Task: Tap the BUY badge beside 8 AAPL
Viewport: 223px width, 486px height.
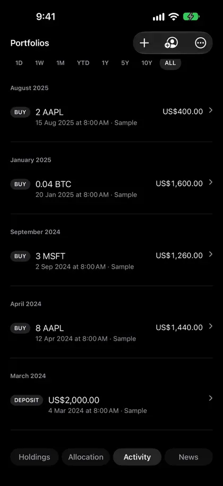Action: (x=20, y=328)
